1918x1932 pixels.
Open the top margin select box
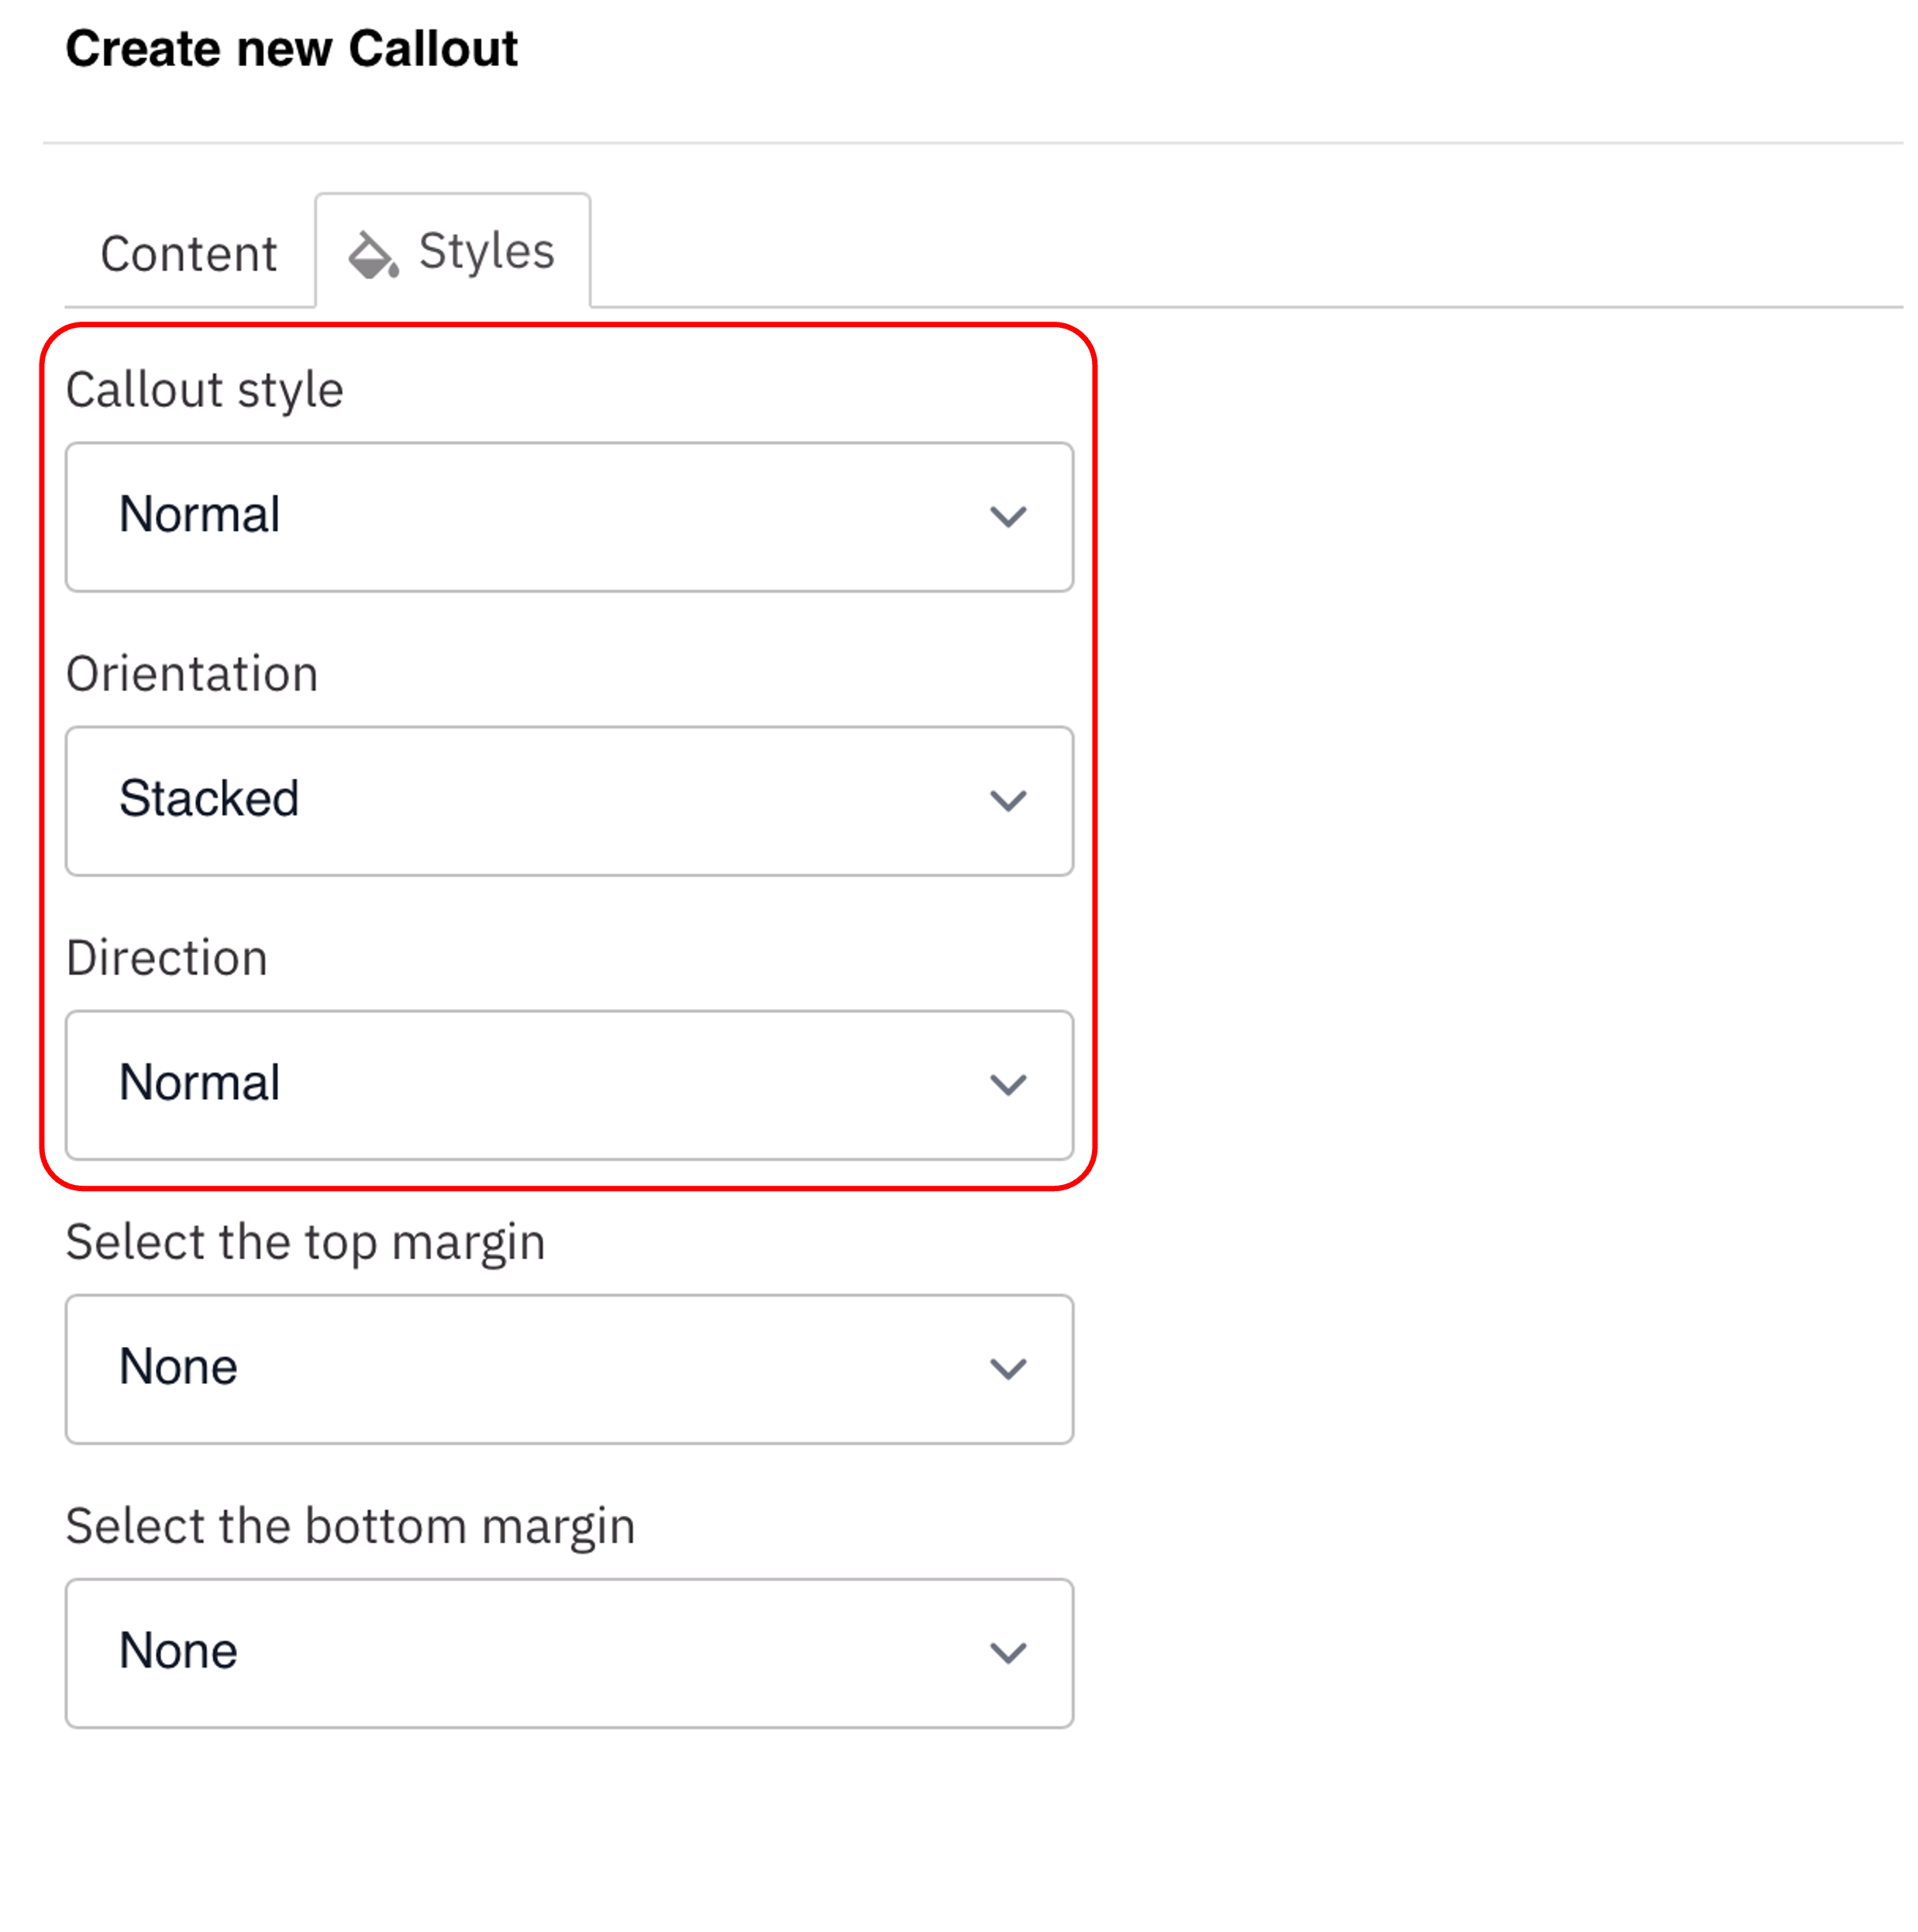coord(569,1369)
